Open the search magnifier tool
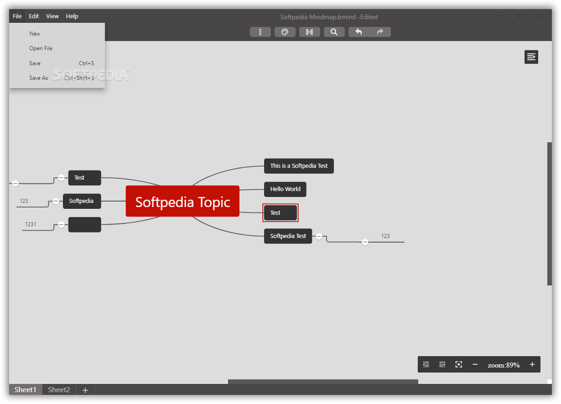Viewport: 561px width, 404px height. [334, 32]
